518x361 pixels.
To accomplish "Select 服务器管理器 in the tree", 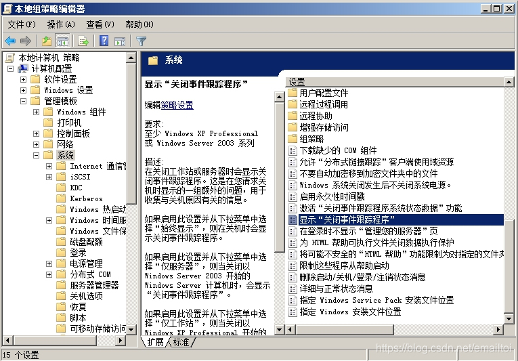I will coord(94,285).
